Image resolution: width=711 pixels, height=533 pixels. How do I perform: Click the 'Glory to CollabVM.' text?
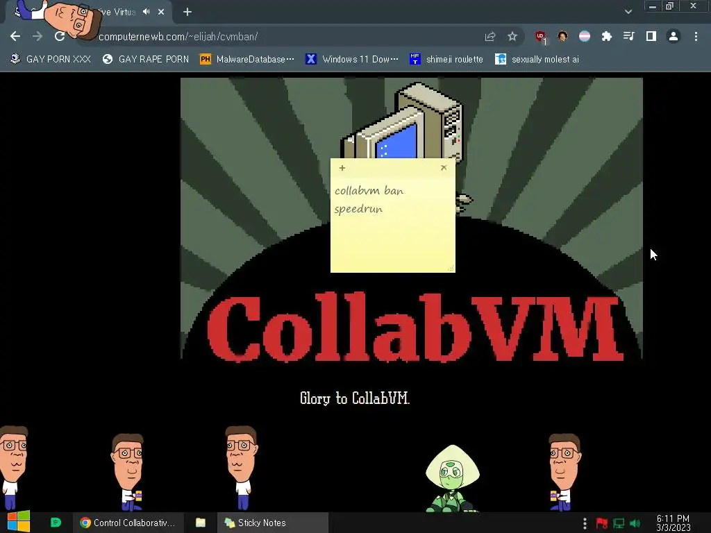pos(355,398)
